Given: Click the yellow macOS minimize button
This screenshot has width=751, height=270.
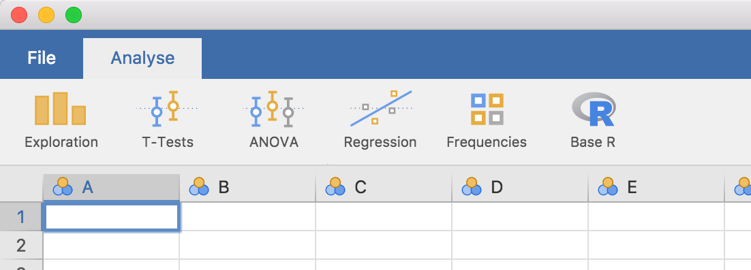Looking at the screenshot, I should [x=46, y=15].
